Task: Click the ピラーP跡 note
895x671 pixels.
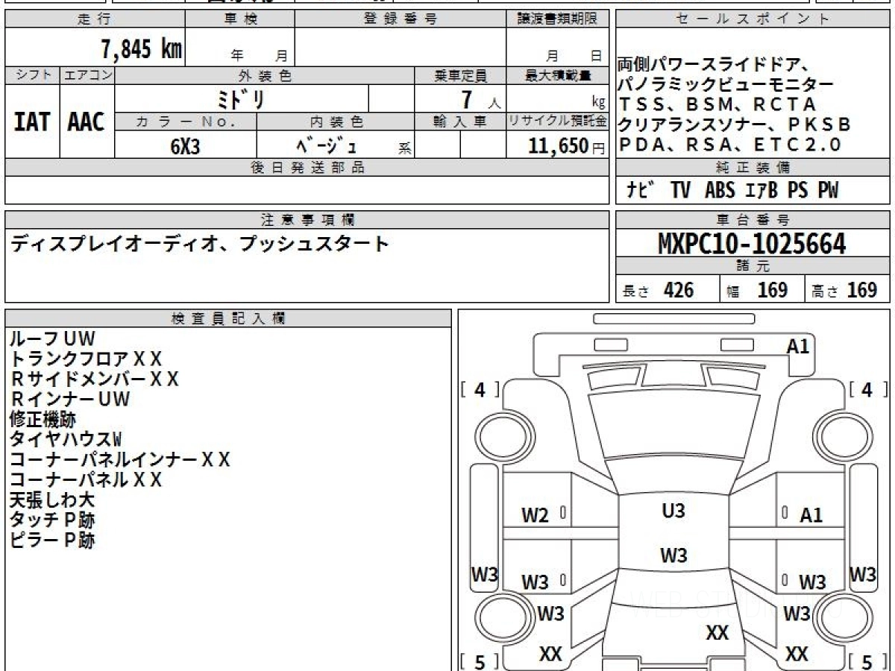Action: pos(51,540)
